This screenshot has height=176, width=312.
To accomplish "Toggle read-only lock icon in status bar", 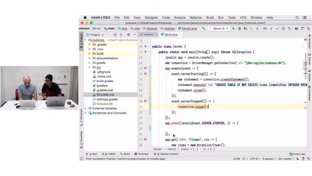I will [x=297, y=159].
